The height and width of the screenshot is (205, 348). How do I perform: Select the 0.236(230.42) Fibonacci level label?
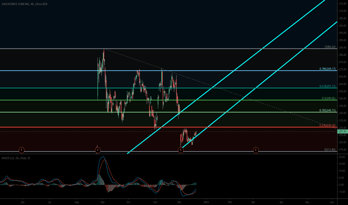pyautogui.click(x=327, y=125)
